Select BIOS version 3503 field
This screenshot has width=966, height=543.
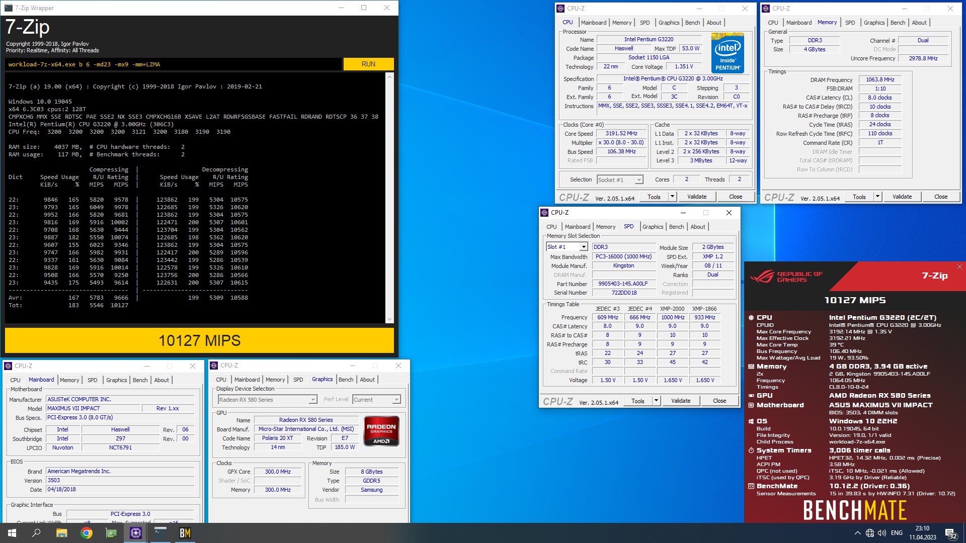120,480
